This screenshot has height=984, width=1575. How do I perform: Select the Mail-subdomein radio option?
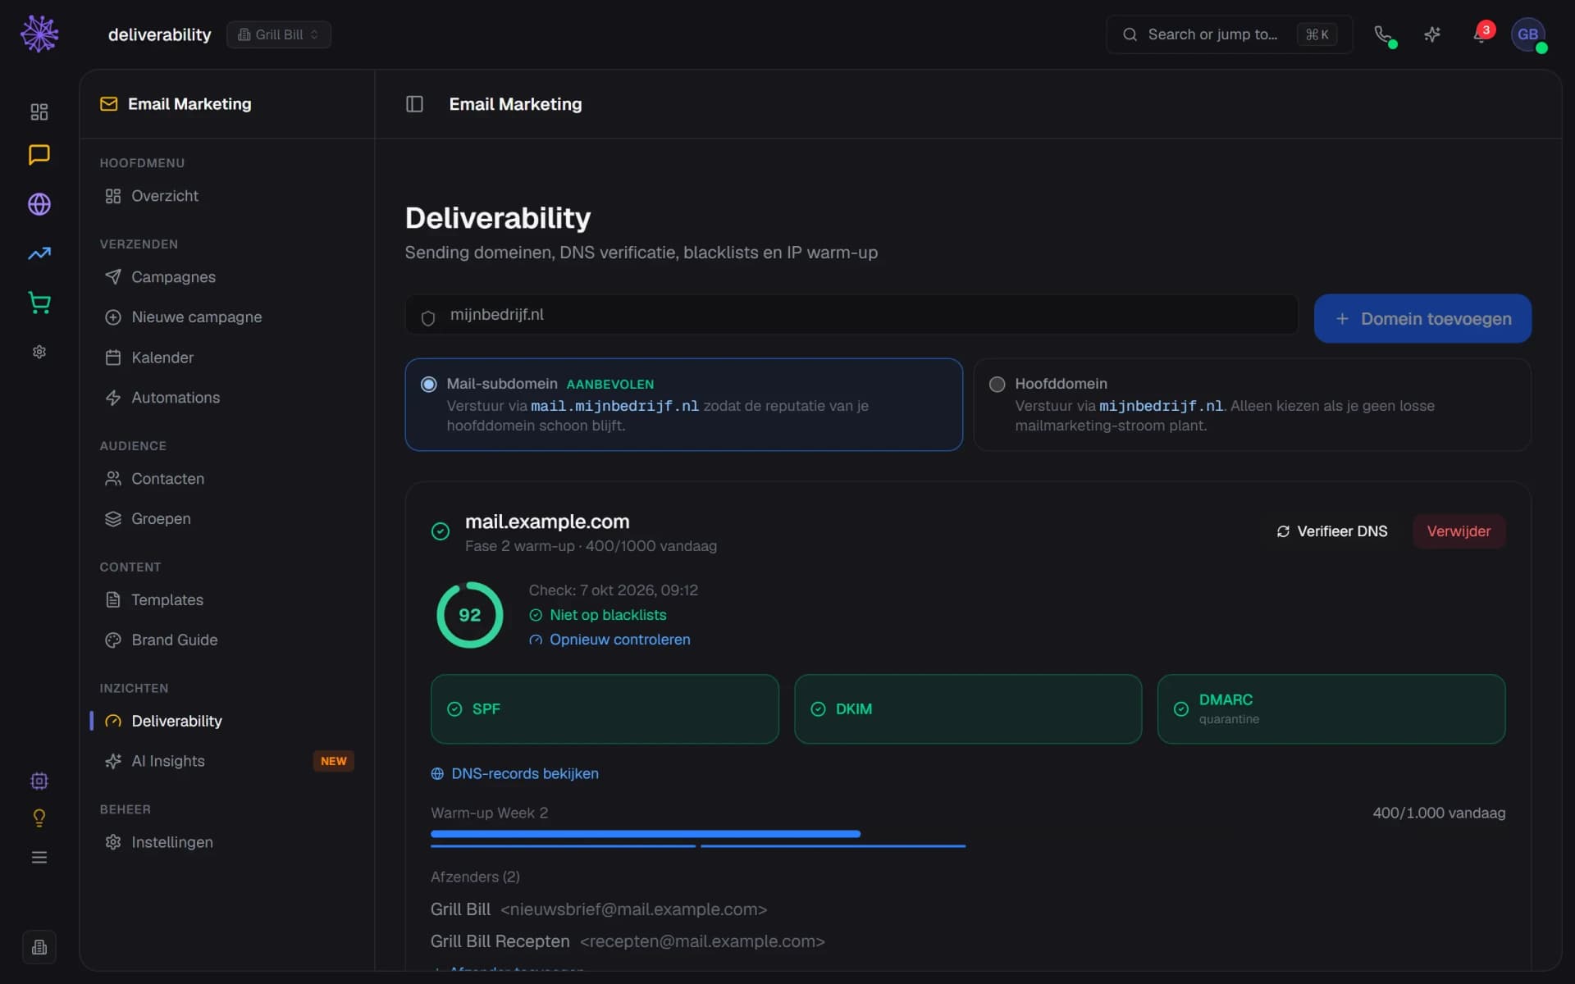click(x=428, y=384)
